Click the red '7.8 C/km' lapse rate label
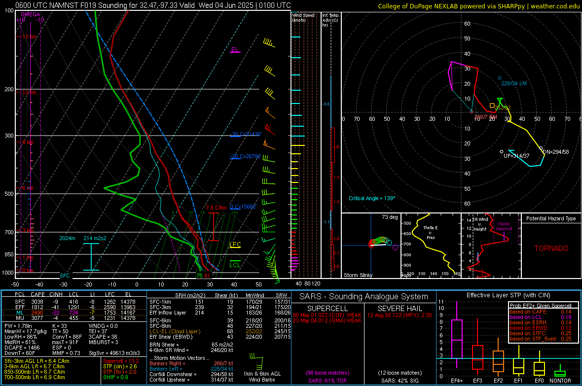The image size is (582, 386). click(216, 208)
